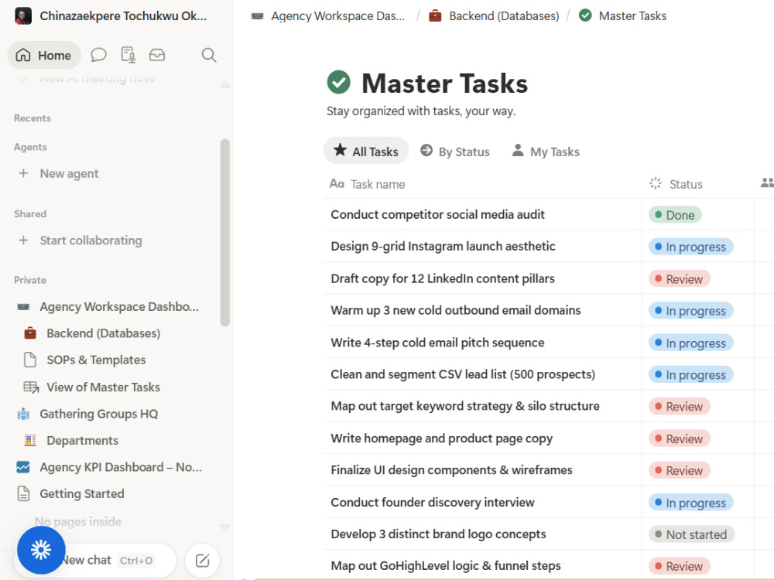Open task Map out target keyword strategy
This screenshot has height=580, width=774.
coord(465,406)
